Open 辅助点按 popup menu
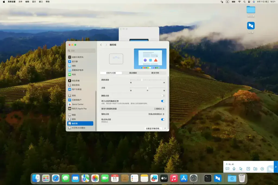278x185 pixels. [x=156, y=114]
